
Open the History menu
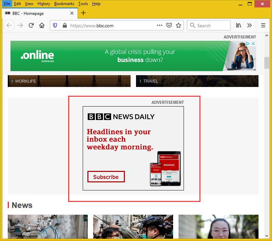pos(44,4)
